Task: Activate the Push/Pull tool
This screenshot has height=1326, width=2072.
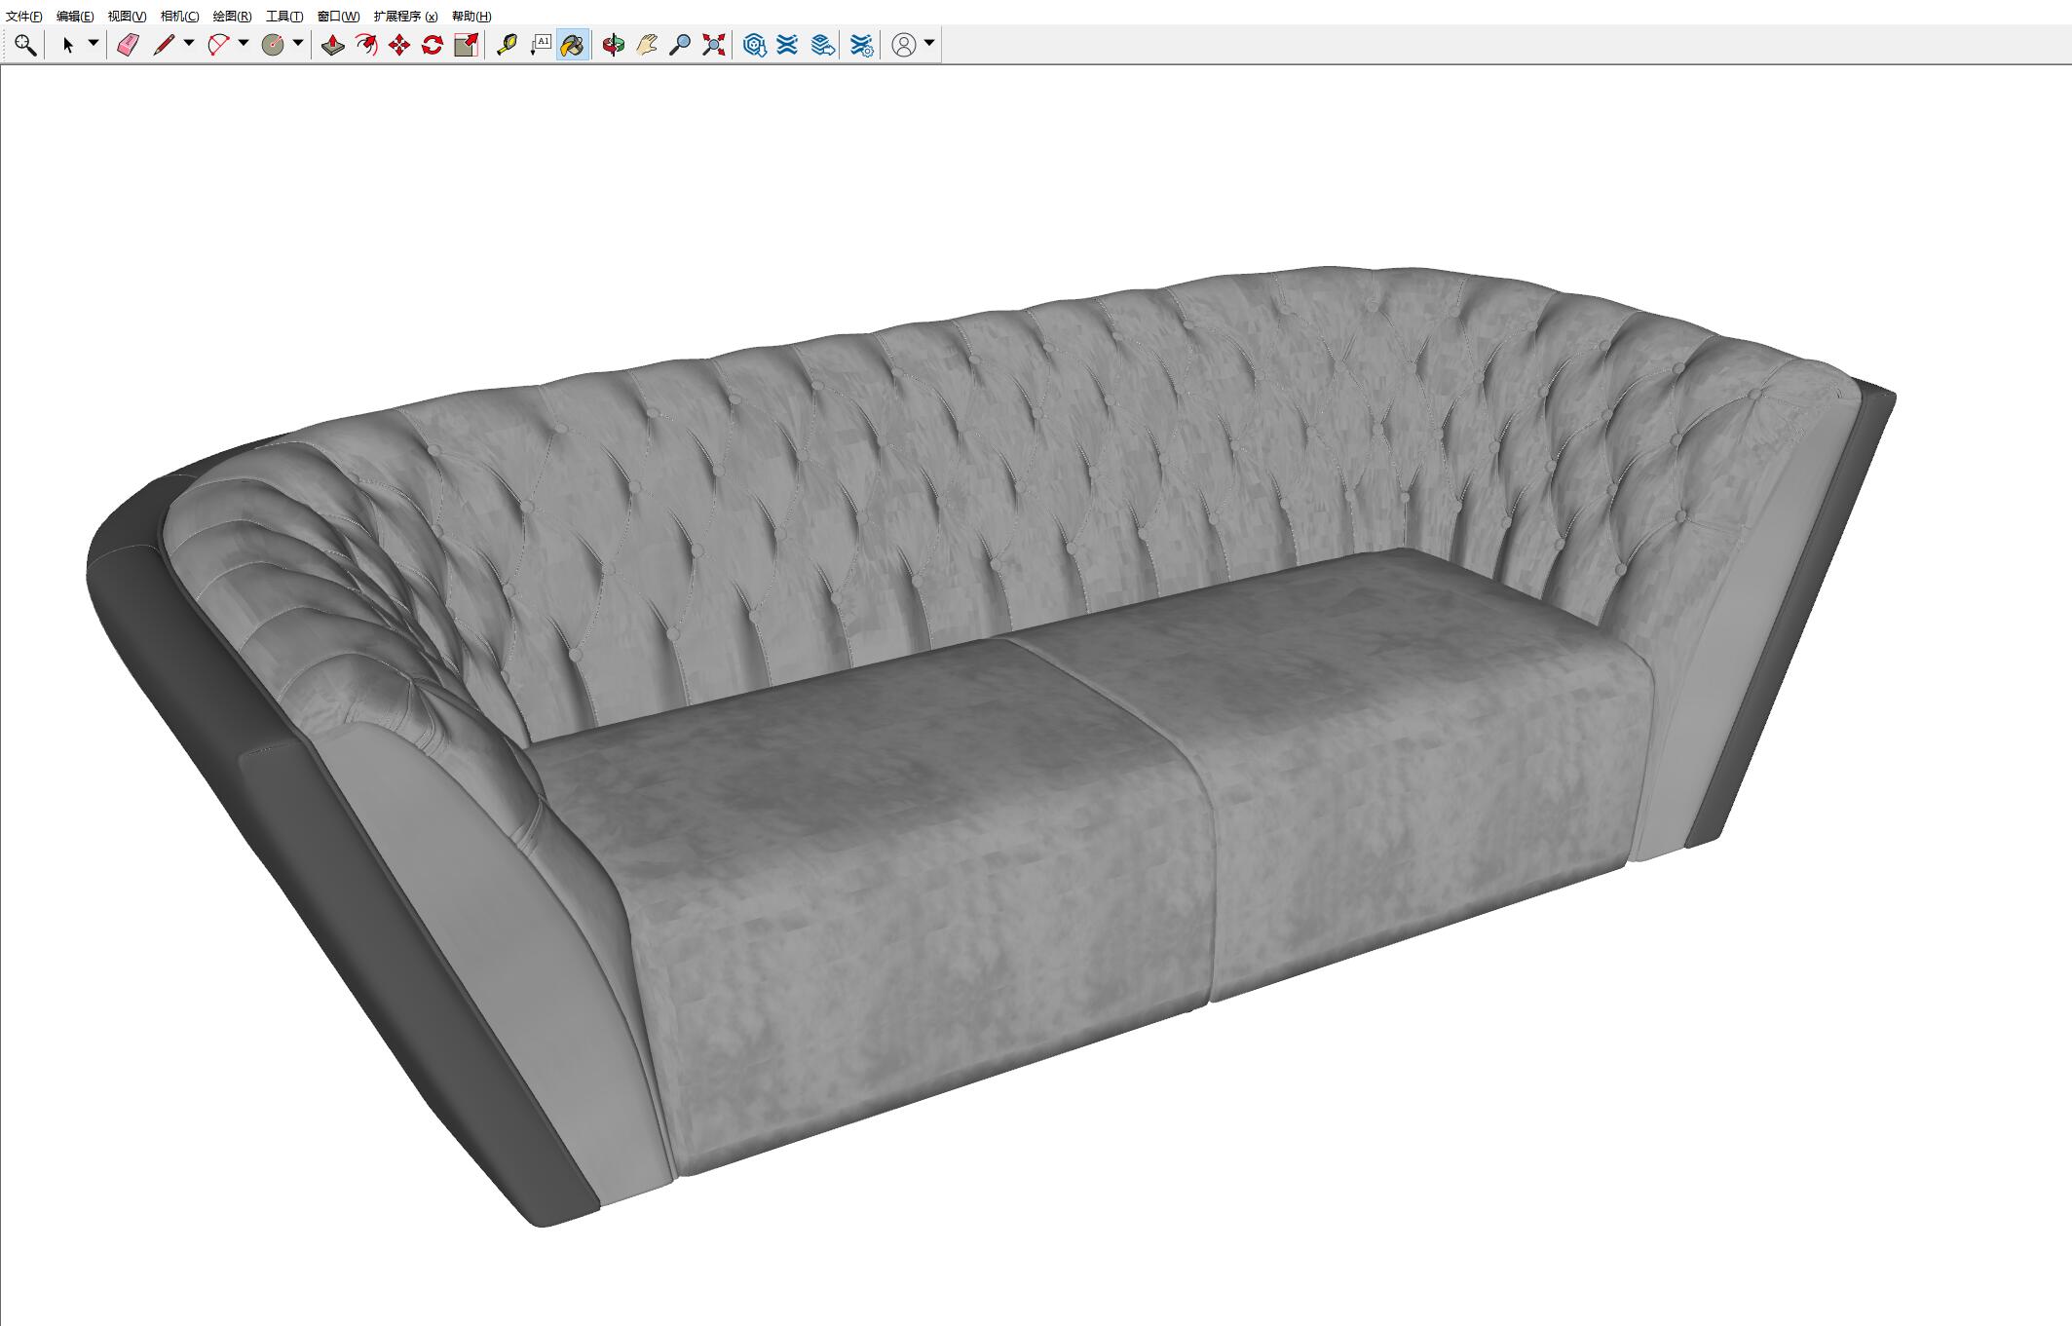Action: coord(333,45)
